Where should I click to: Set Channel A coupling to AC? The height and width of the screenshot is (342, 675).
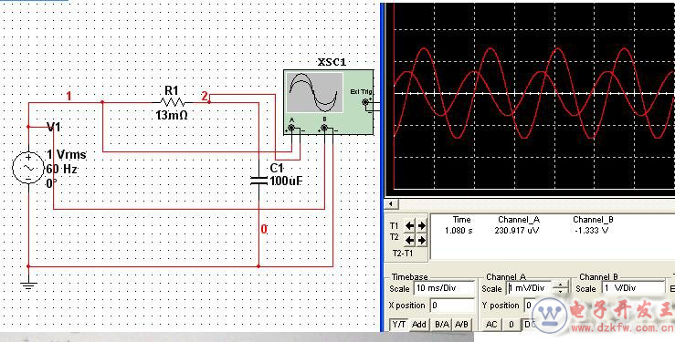(491, 325)
